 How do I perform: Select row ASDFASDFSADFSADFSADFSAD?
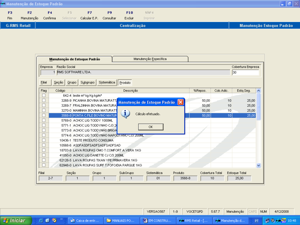[147, 145]
